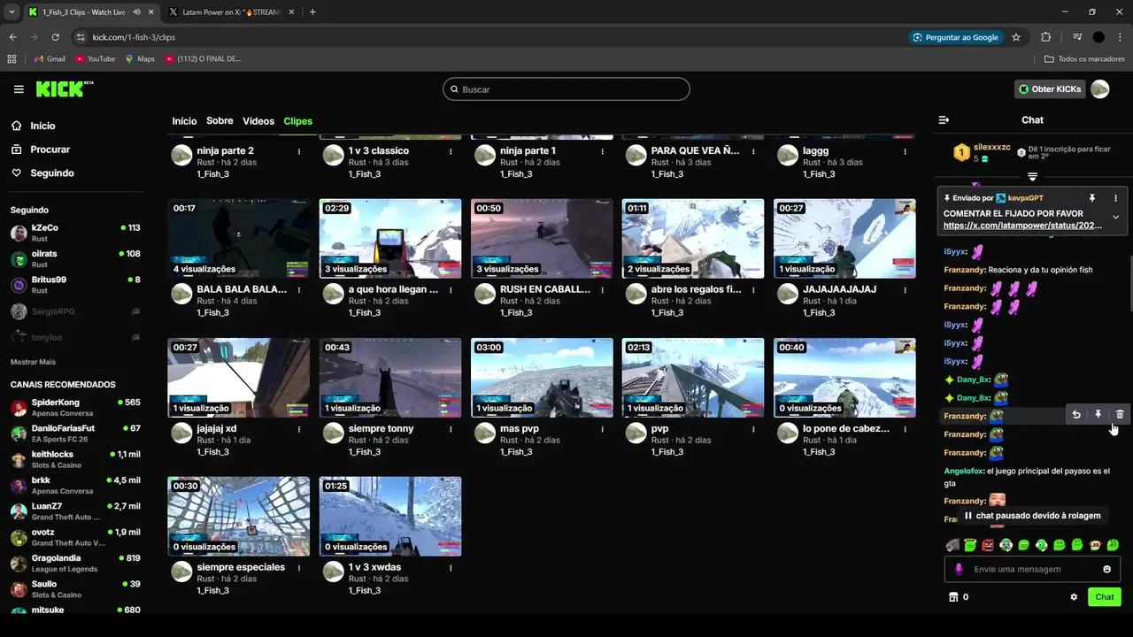The width and height of the screenshot is (1133, 637).
Task: Open SpiderKong recommended channel
Action: (x=75, y=408)
